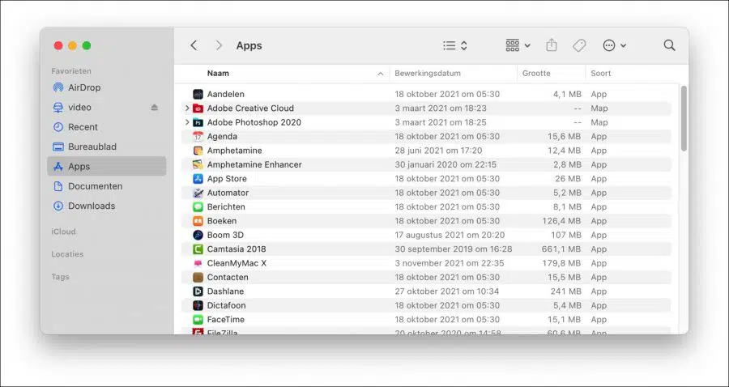Screen dimensions: 729x387
Task: Click the back navigation arrow
Action: [194, 45]
